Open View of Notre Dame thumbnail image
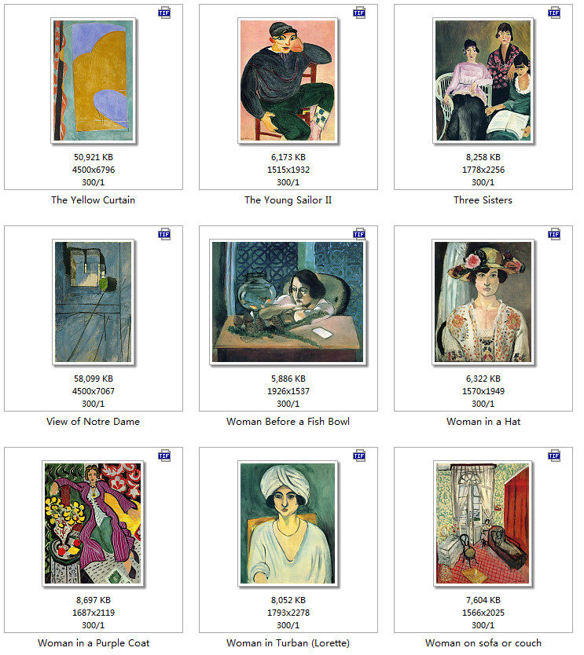Image resolution: width=584 pixels, height=655 pixels. [94, 302]
